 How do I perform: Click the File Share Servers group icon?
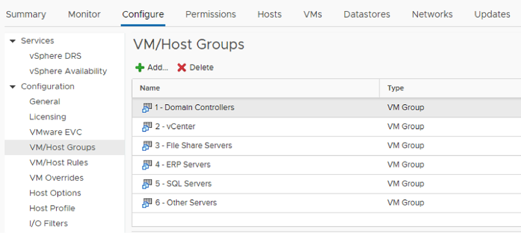pos(147,145)
